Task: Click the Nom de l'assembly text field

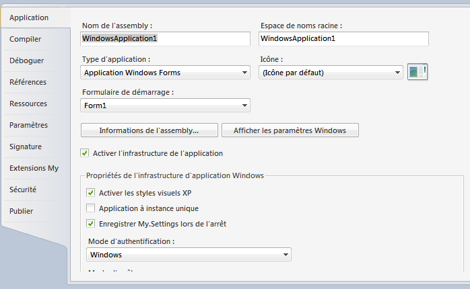Action: tap(166, 39)
